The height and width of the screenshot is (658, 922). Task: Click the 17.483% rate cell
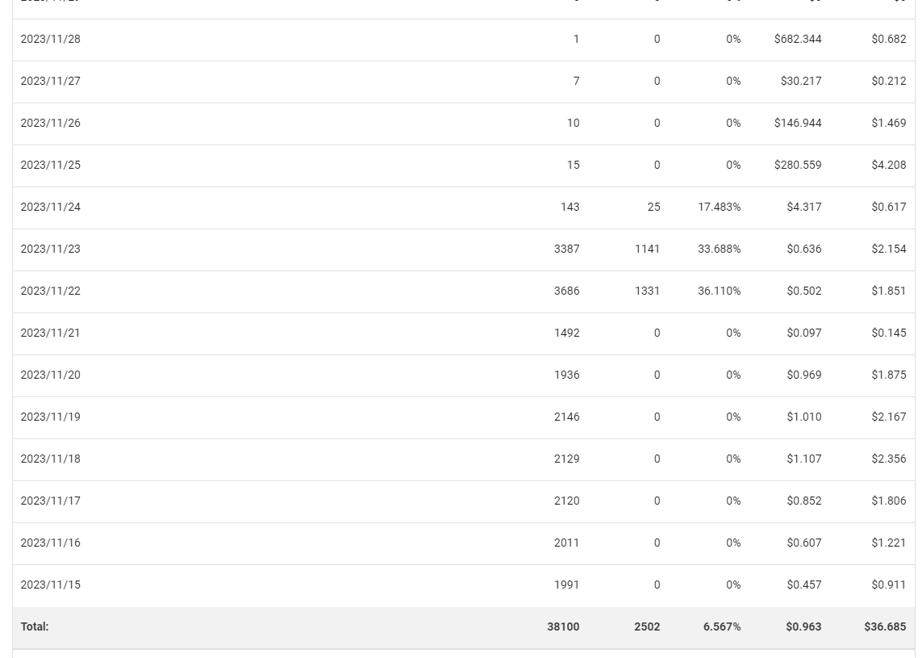pyautogui.click(x=719, y=207)
